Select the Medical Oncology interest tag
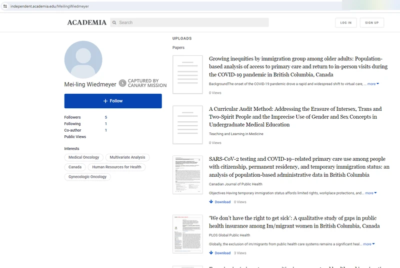 coord(83,157)
